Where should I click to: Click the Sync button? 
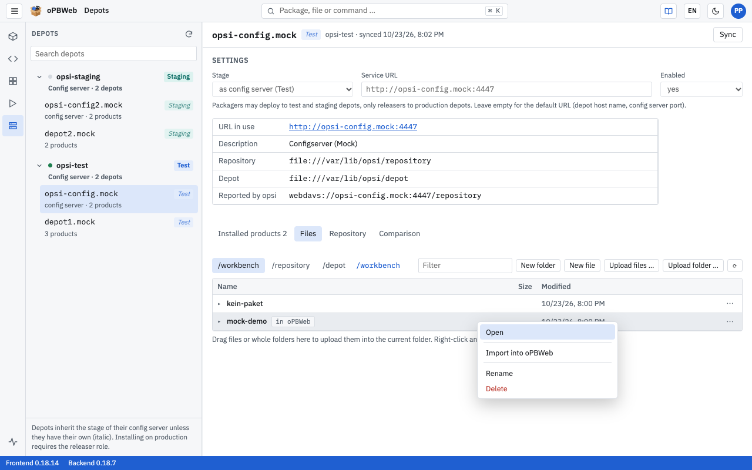(x=728, y=35)
